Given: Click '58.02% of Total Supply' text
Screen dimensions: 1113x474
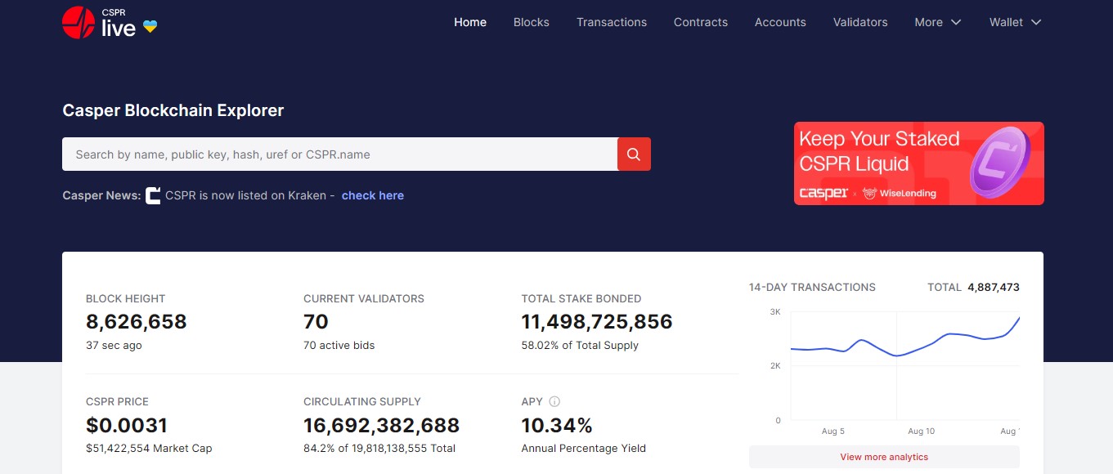Looking at the screenshot, I should pos(580,346).
